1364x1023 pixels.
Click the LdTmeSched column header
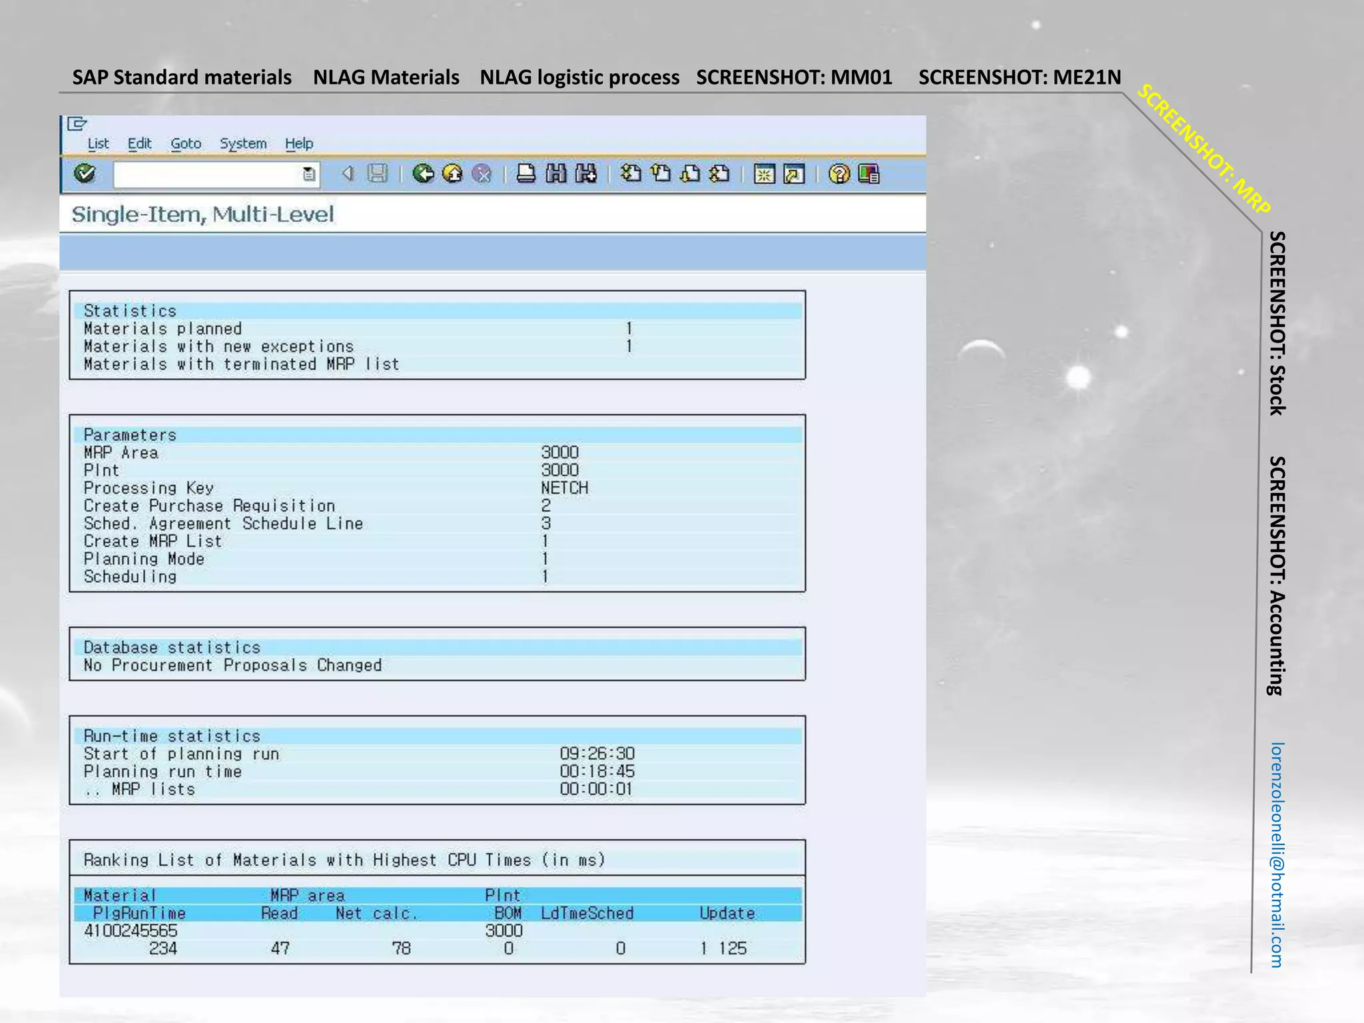(x=587, y=913)
